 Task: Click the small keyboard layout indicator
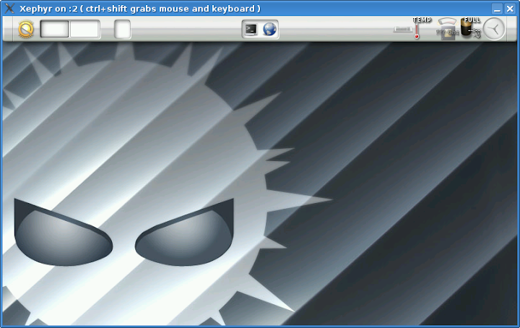402,30
